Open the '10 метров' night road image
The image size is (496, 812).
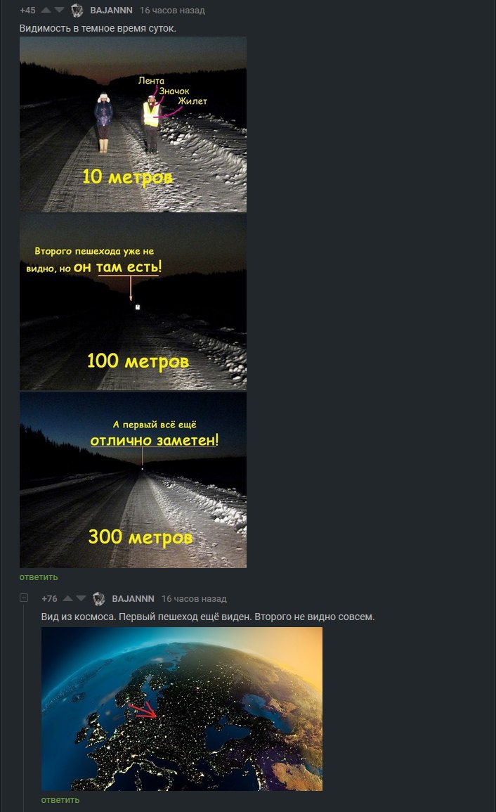(133, 124)
